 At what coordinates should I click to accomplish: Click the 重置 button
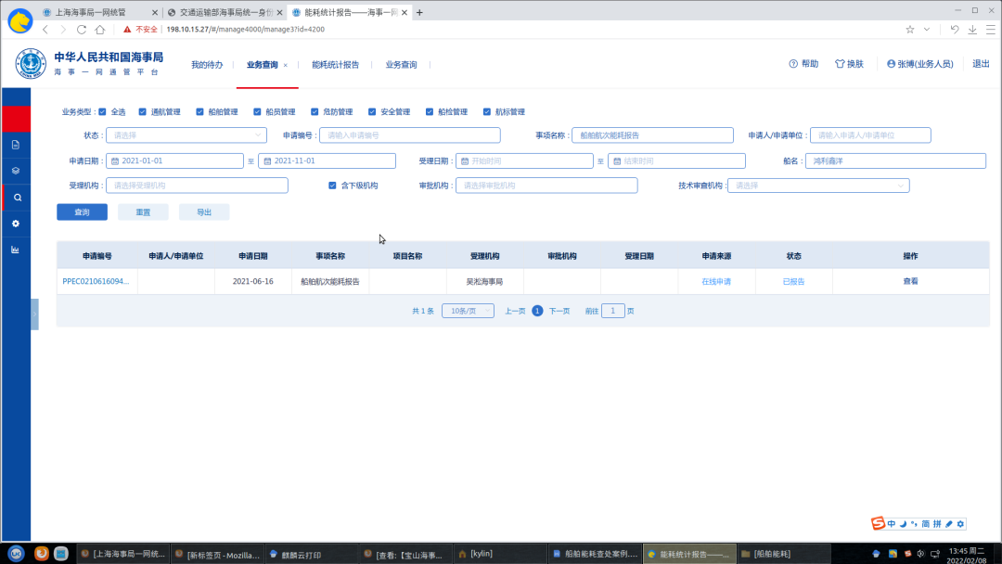coord(143,212)
